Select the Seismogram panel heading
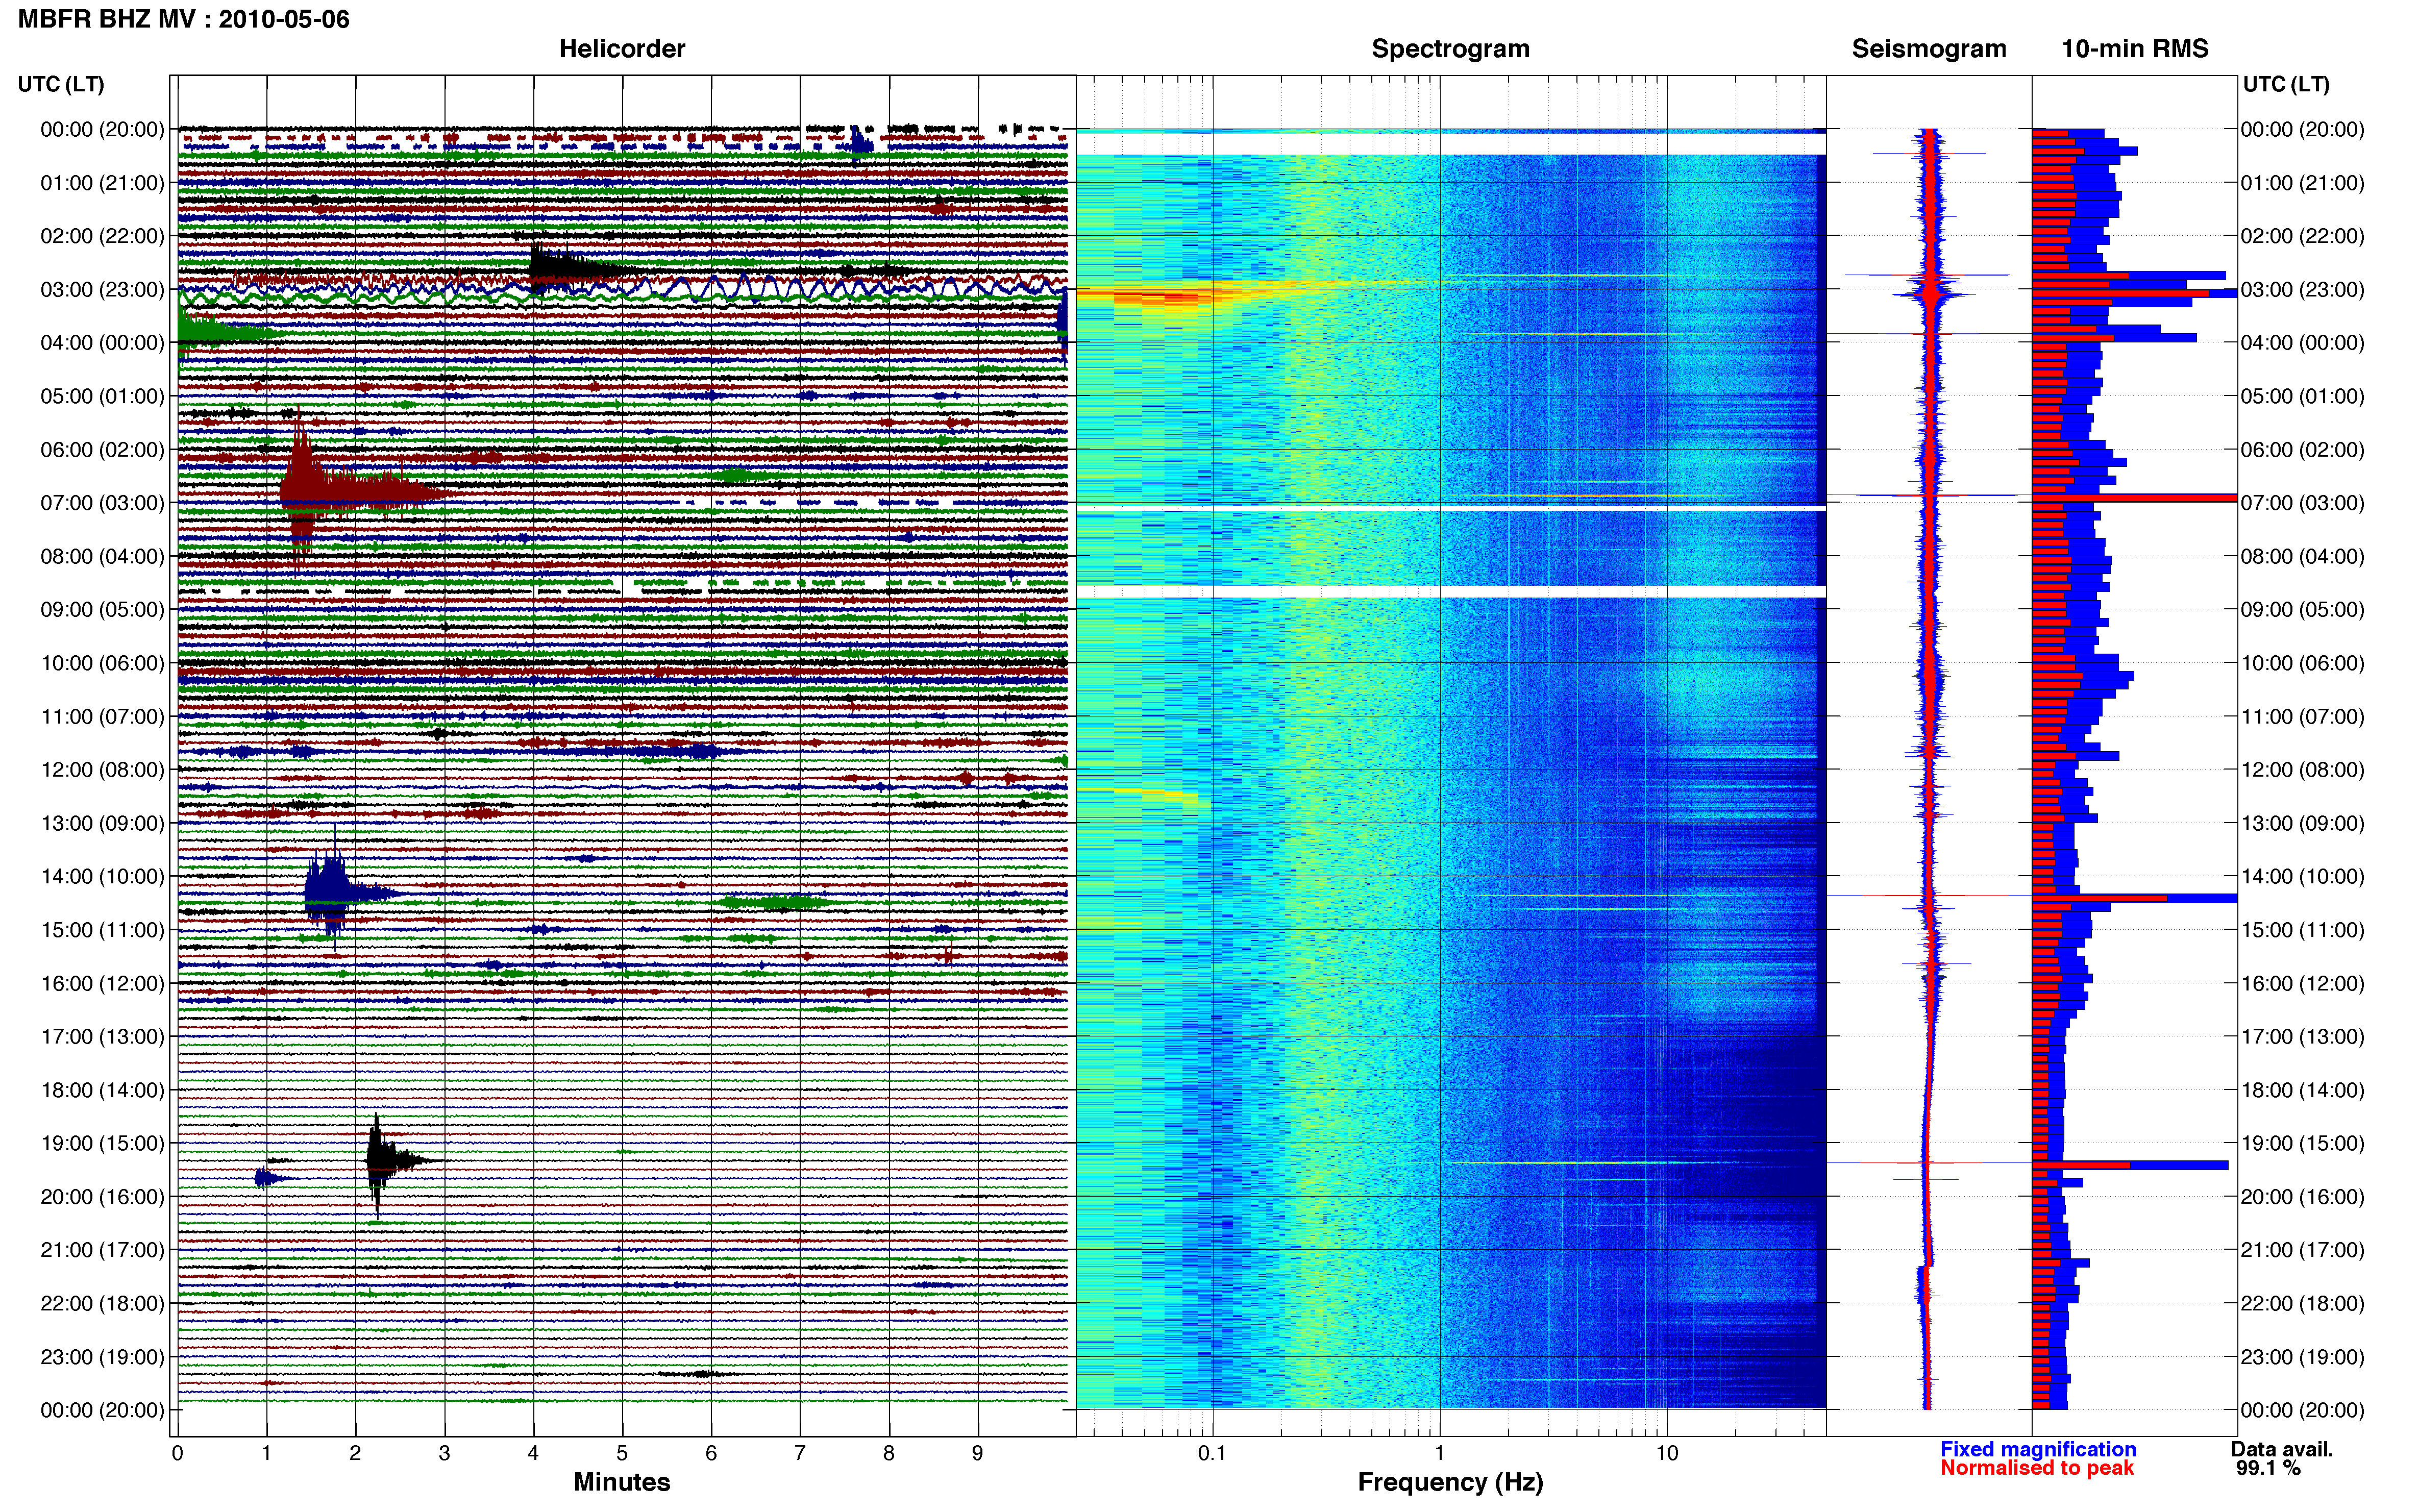This screenshot has height=1512, width=2419. pos(1929,48)
